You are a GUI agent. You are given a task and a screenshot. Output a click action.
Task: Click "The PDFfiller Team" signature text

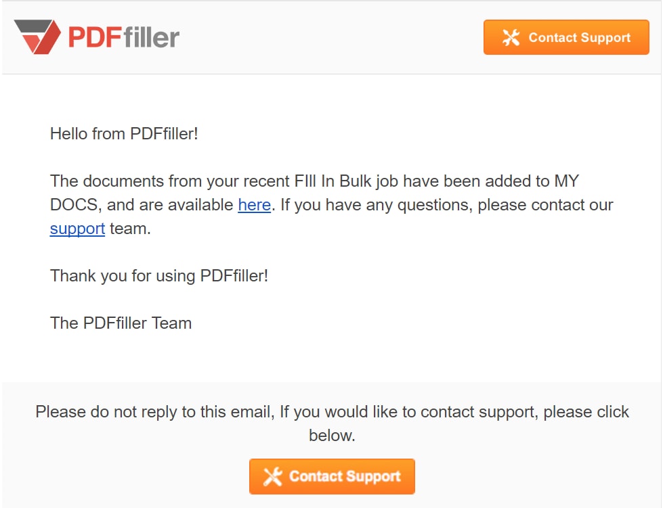[121, 323]
